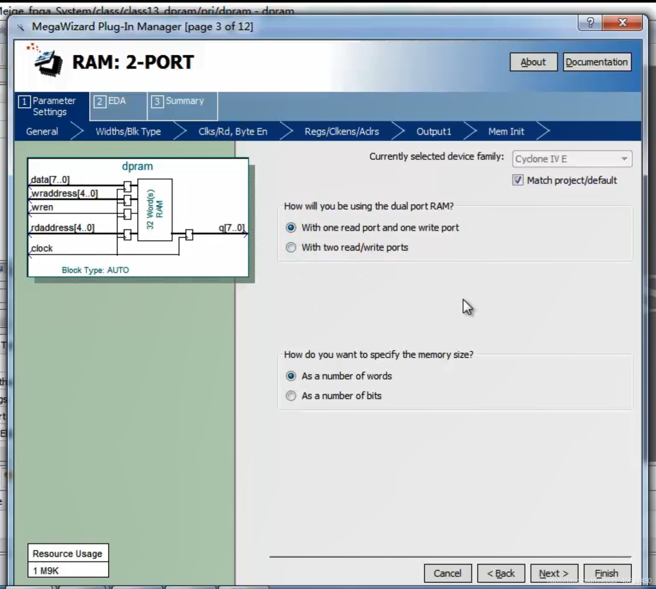Open the Documentation button
Screen dimensions: 656x589
coord(597,62)
